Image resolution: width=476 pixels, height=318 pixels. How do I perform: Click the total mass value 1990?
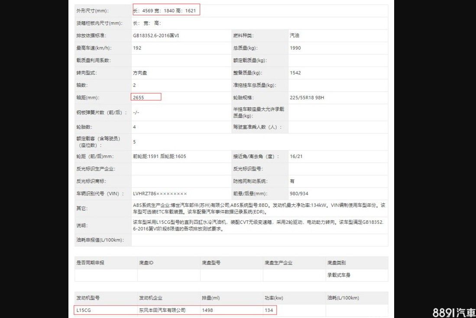tap(295, 48)
